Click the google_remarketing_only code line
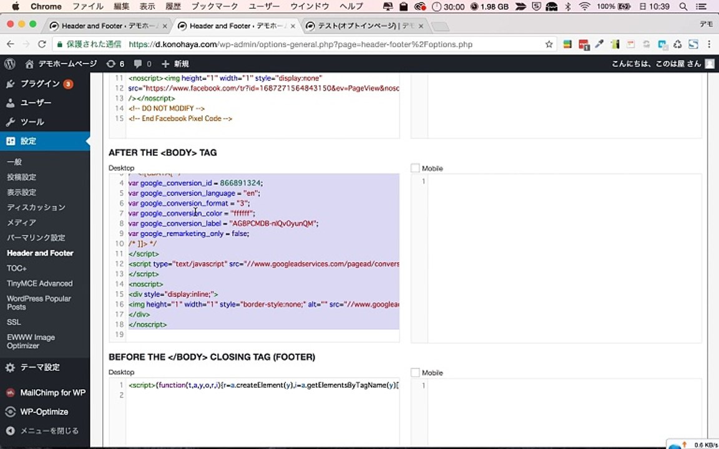The width and height of the screenshot is (719, 449). click(x=188, y=233)
